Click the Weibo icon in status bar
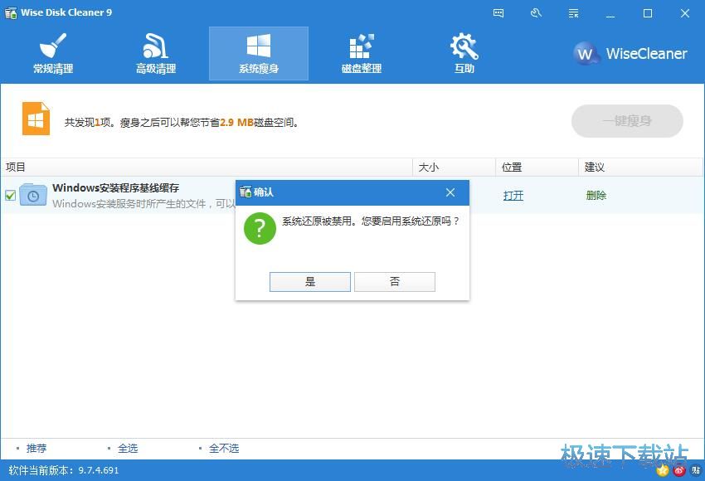This screenshot has height=481, width=705. pyautogui.click(x=679, y=471)
